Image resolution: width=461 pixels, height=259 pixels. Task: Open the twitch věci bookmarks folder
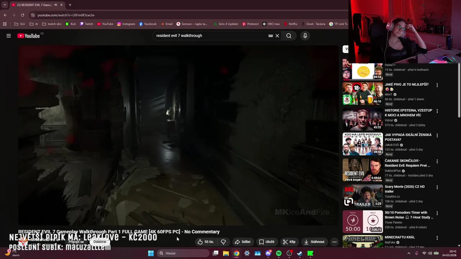(52, 24)
